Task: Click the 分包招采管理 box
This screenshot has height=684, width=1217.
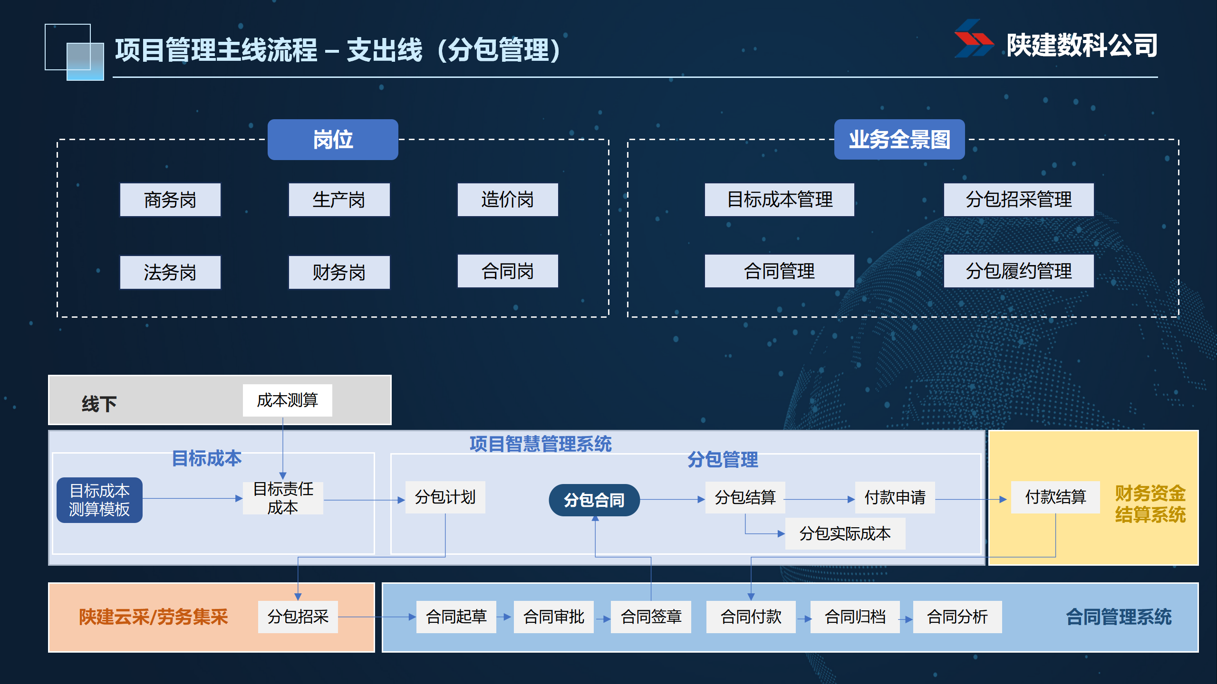Action: pyautogui.click(x=1018, y=200)
